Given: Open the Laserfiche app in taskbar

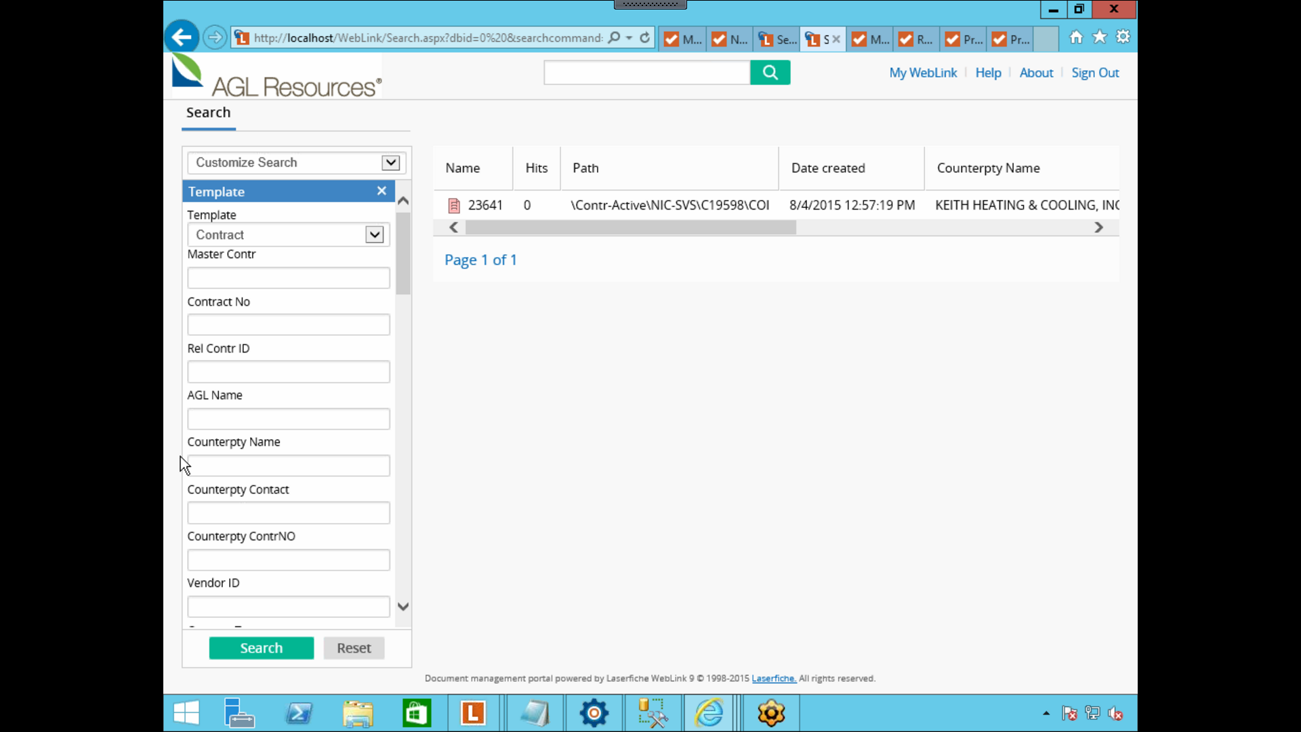Looking at the screenshot, I should (x=473, y=713).
